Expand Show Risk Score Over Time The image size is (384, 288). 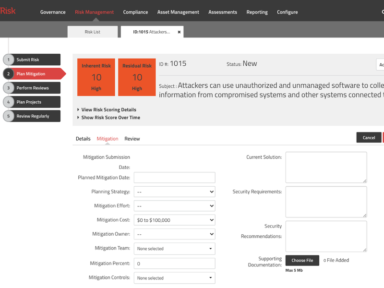pyautogui.click(x=109, y=118)
